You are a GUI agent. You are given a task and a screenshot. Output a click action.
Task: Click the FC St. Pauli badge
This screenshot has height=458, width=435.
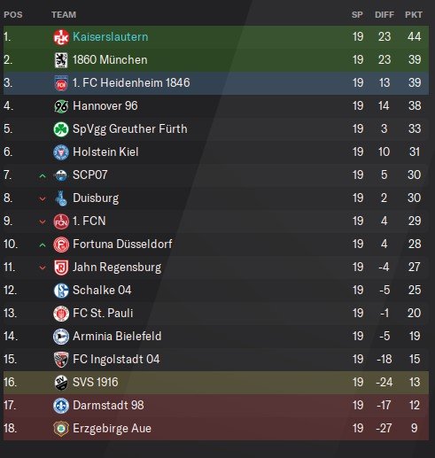[61, 314]
